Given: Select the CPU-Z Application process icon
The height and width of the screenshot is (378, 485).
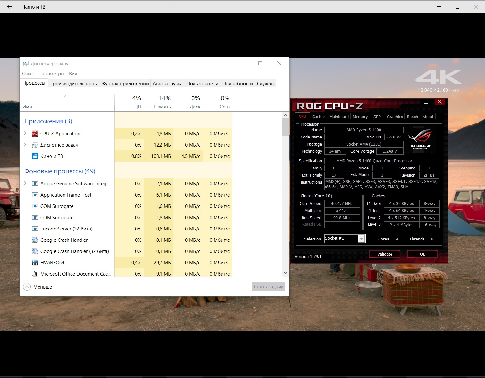Looking at the screenshot, I should 35,133.
